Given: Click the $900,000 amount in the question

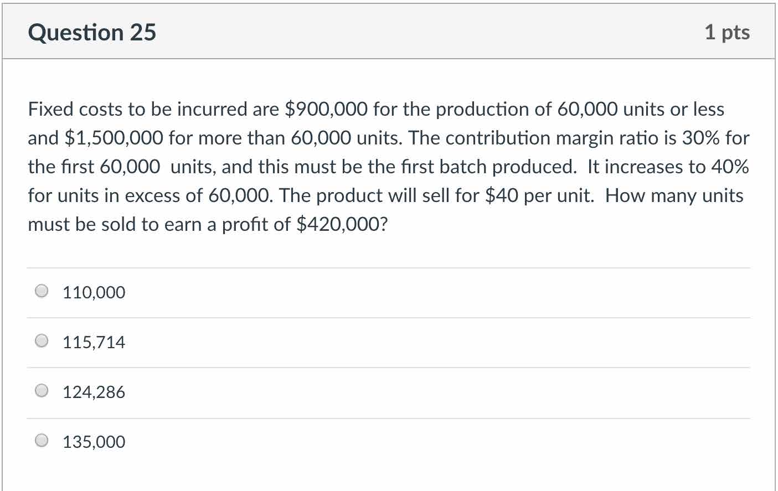Looking at the screenshot, I should click(x=326, y=109).
